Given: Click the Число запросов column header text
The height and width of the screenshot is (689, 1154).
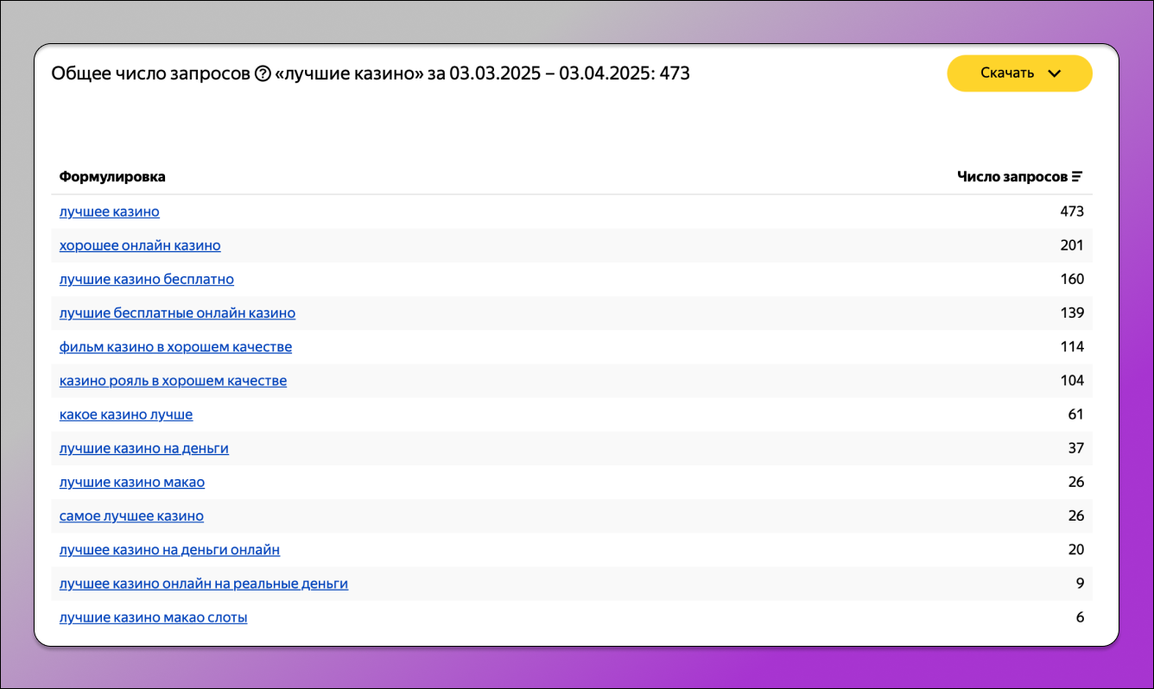Looking at the screenshot, I should [x=1012, y=177].
